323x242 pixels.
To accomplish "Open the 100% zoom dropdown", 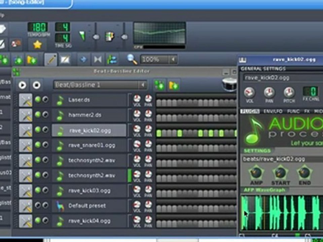I will (158, 60).
